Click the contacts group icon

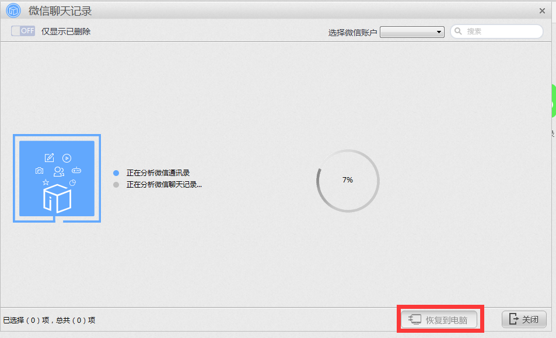tap(59, 172)
